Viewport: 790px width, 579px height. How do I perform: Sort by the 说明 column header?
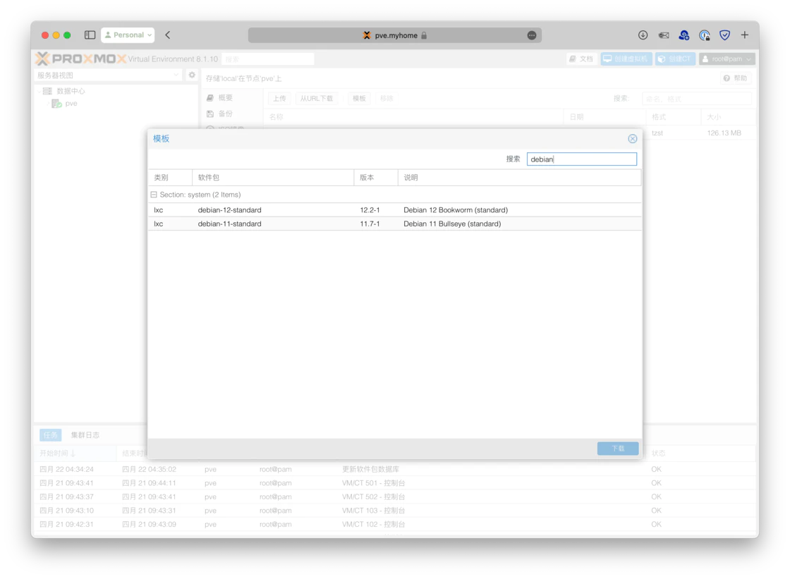[519, 178]
